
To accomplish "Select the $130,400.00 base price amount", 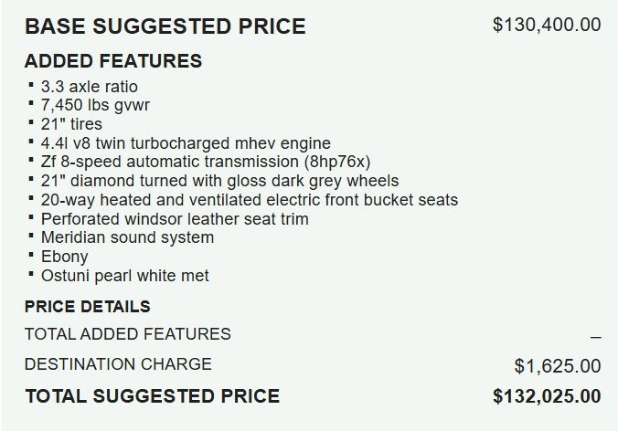I will click(547, 25).
